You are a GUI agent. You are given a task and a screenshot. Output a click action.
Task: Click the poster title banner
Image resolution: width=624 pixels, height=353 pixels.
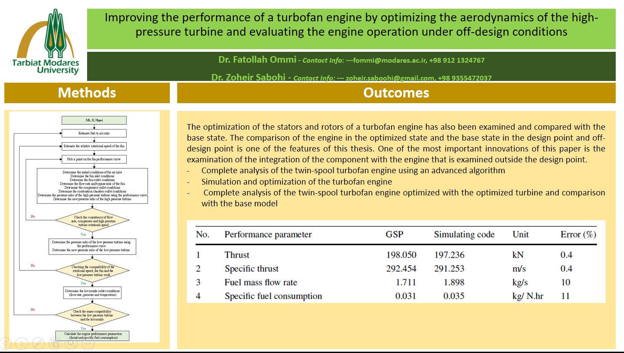[x=351, y=25]
